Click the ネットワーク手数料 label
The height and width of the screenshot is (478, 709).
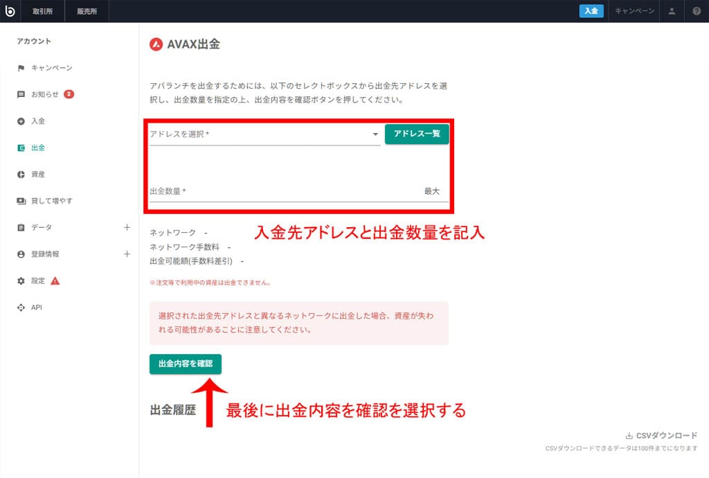[x=184, y=247]
